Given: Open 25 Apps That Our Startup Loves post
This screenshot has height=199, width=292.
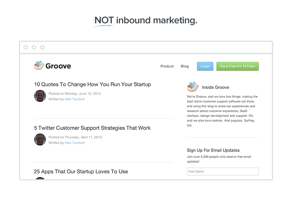Looking at the screenshot, I should 81,172.
